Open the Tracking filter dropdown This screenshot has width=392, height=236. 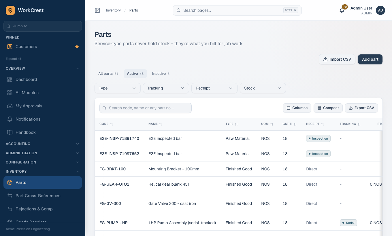pyautogui.click(x=166, y=88)
